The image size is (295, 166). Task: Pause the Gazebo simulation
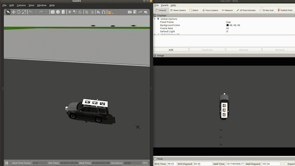(6, 163)
